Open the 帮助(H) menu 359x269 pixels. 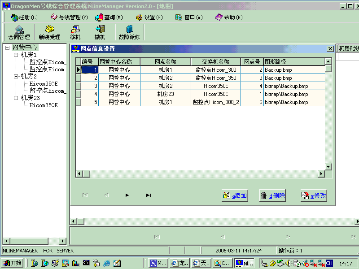[x=229, y=17]
